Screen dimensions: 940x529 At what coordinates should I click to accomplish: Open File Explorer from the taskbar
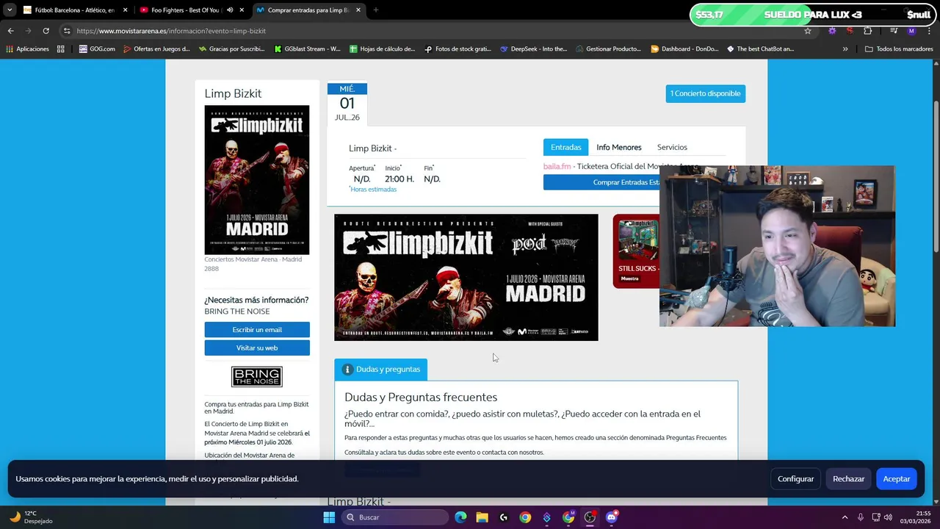tap(482, 517)
